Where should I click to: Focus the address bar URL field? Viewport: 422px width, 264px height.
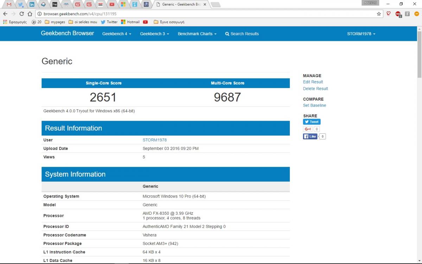coord(207,14)
